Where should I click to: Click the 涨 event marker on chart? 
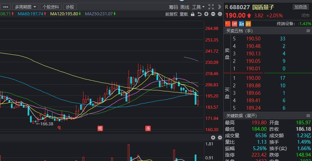click(x=148, y=128)
